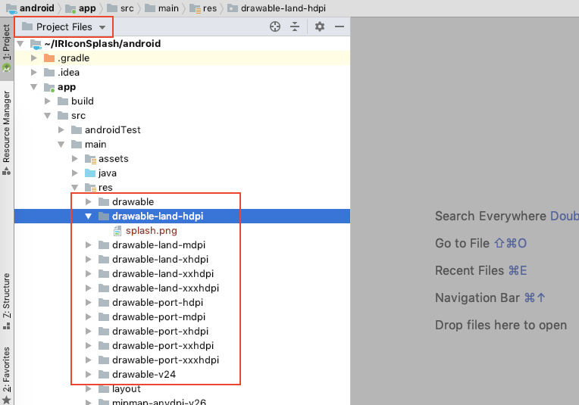Viewport: 579px width, 405px height.
Task: Collapse the res folder arrow
Action: point(75,188)
